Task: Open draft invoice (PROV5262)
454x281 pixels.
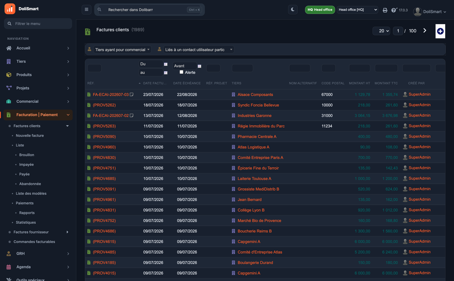Action: [x=104, y=105]
